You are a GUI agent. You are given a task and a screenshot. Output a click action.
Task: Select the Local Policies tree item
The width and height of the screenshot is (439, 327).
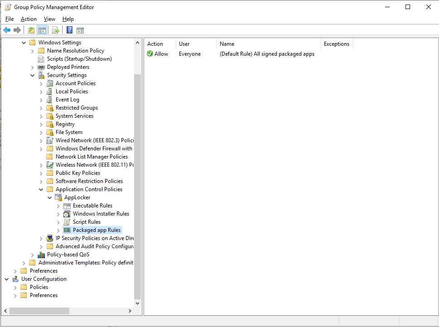click(72, 91)
